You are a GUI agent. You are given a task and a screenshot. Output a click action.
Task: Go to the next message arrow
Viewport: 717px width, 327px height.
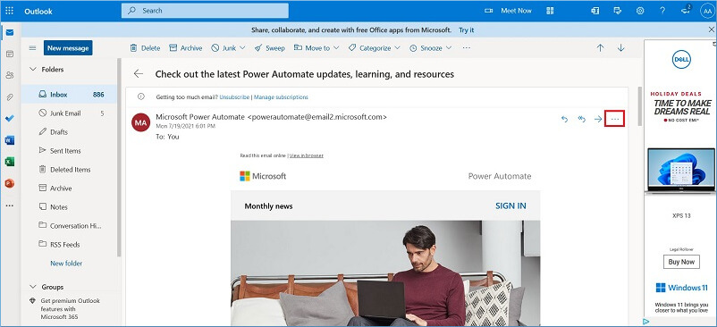click(621, 48)
